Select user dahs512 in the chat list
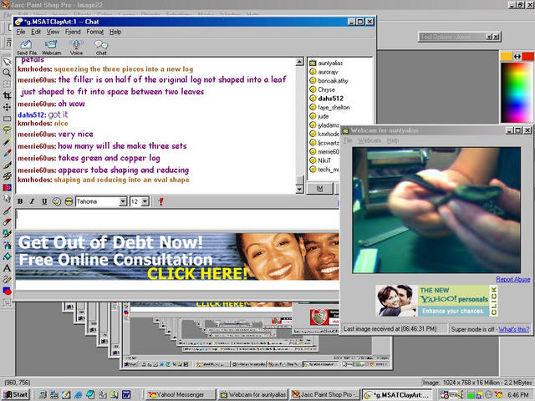Viewport: 535px width, 401px height. [x=330, y=99]
